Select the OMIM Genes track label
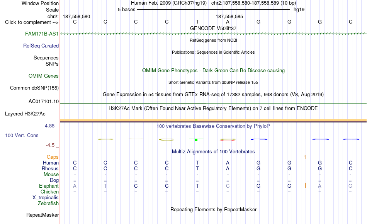Image resolution: width=367 pixels, height=224 pixels. point(43,76)
